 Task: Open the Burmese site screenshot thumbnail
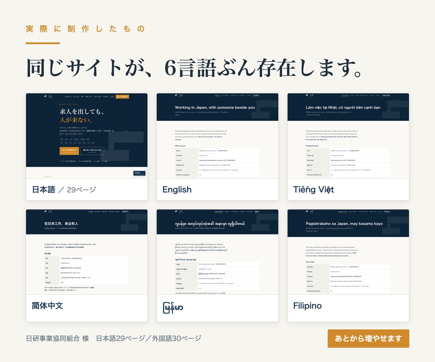217,252
